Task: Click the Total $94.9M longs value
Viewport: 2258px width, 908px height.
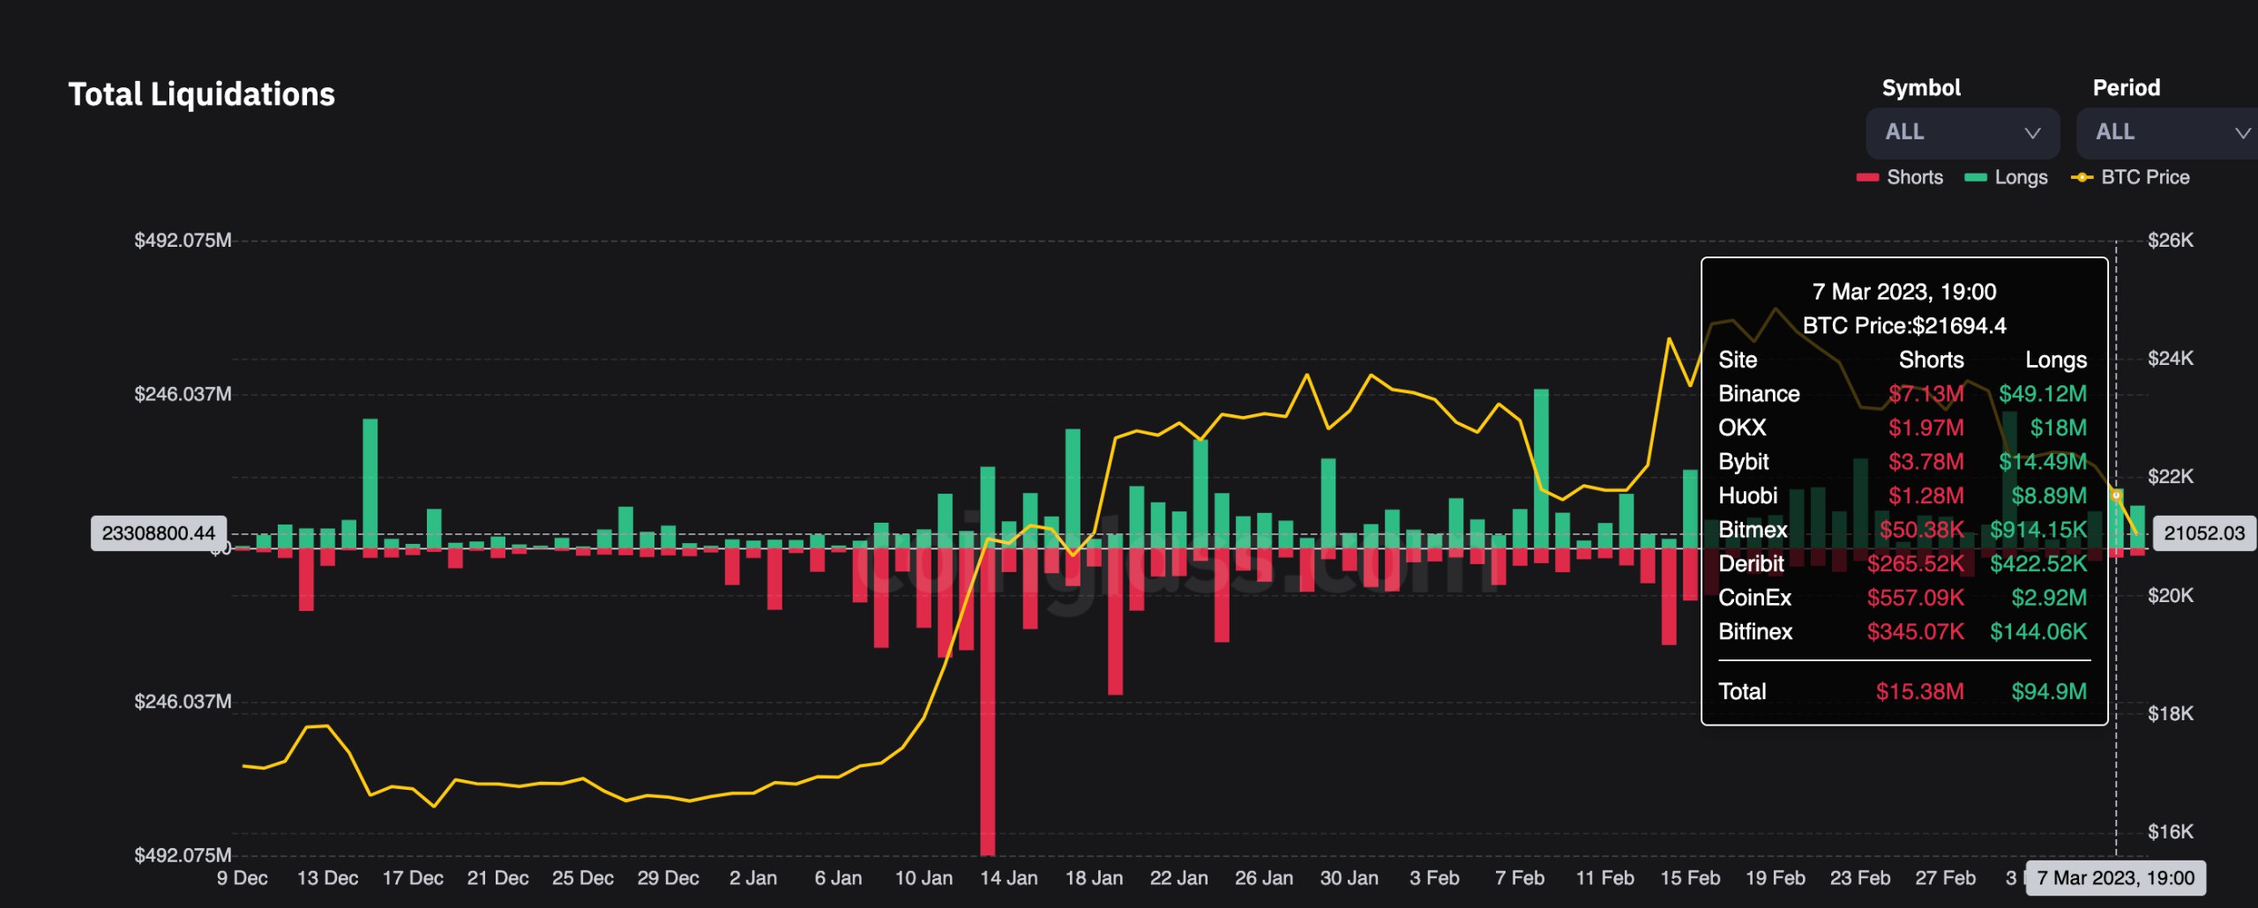Action: (2049, 692)
